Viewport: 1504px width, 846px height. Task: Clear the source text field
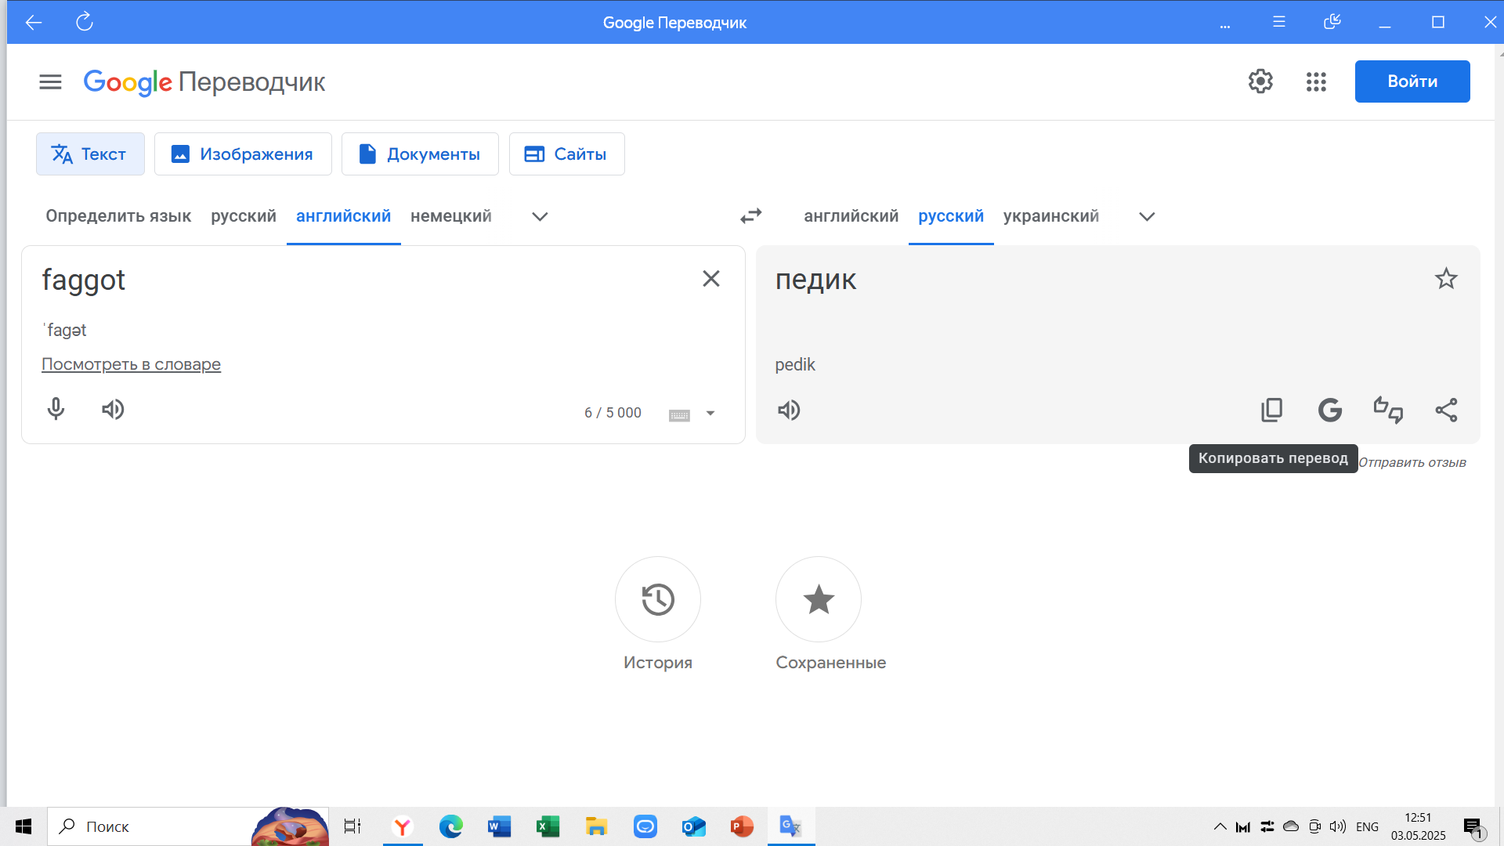click(711, 279)
